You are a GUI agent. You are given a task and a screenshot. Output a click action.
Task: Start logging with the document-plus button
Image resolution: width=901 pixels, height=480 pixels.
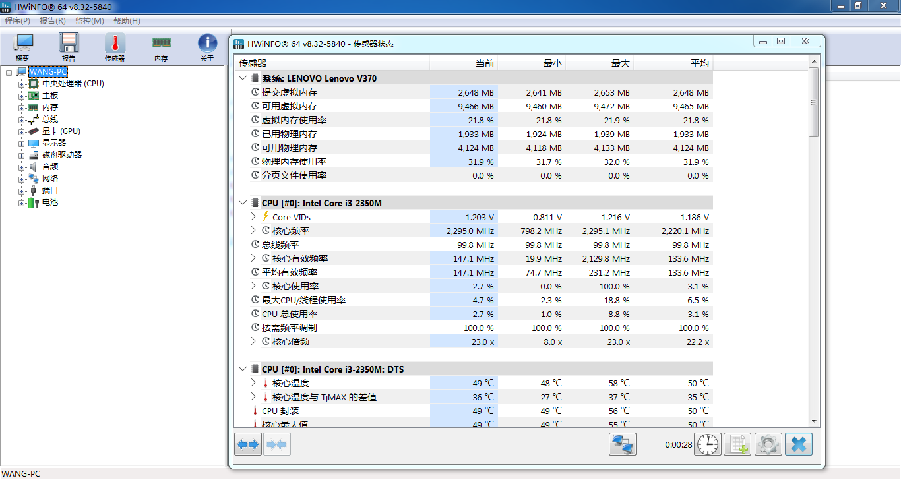pyautogui.click(x=738, y=444)
